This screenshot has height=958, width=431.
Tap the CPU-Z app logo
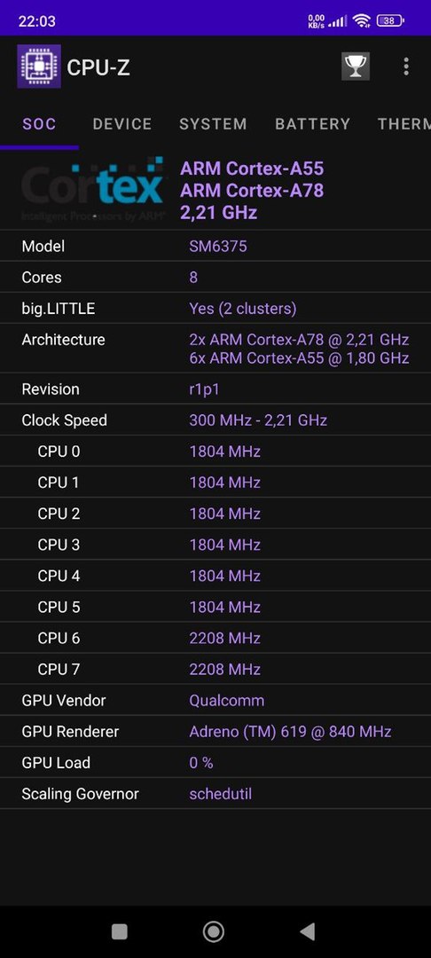pyautogui.click(x=39, y=67)
